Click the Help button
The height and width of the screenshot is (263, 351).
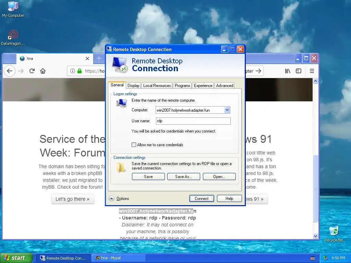coord(229,198)
